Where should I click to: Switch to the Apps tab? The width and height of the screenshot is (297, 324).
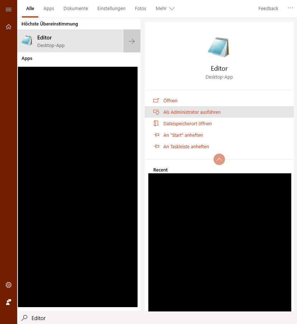(49, 9)
